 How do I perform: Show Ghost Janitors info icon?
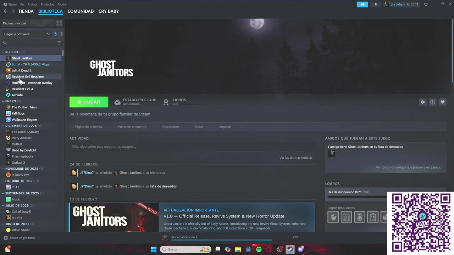pos(433,102)
